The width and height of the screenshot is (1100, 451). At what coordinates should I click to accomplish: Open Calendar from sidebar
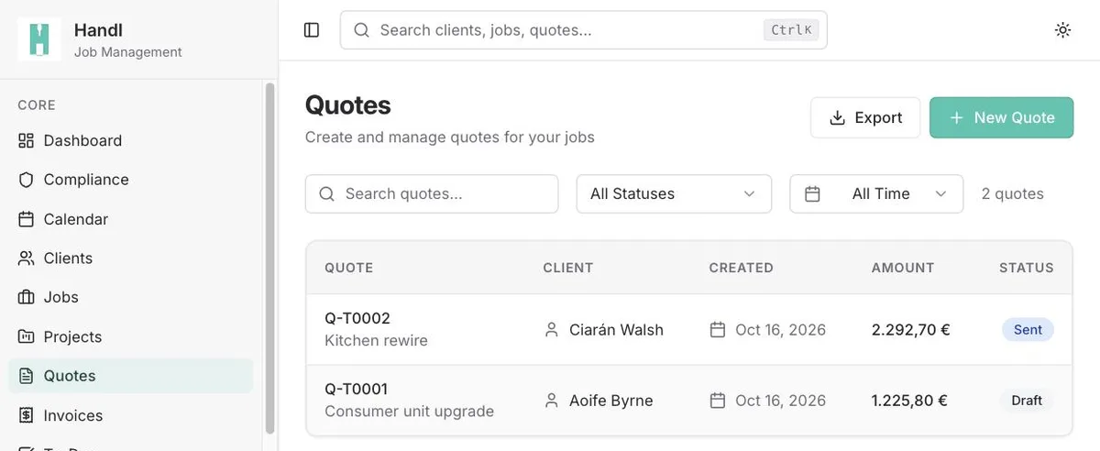[x=130, y=219]
